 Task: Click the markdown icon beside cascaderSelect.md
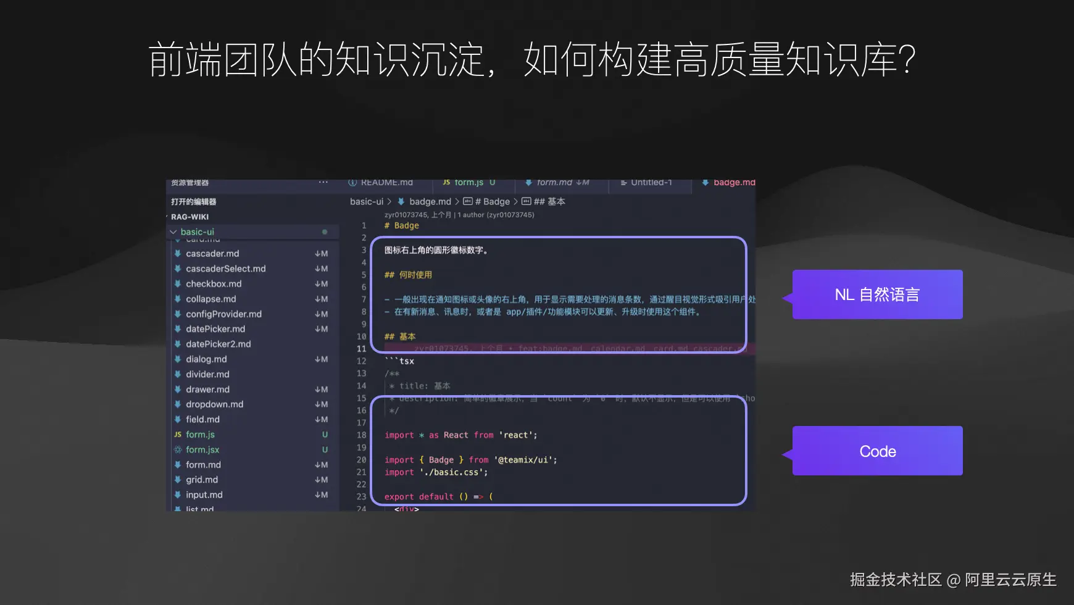pos(178,269)
